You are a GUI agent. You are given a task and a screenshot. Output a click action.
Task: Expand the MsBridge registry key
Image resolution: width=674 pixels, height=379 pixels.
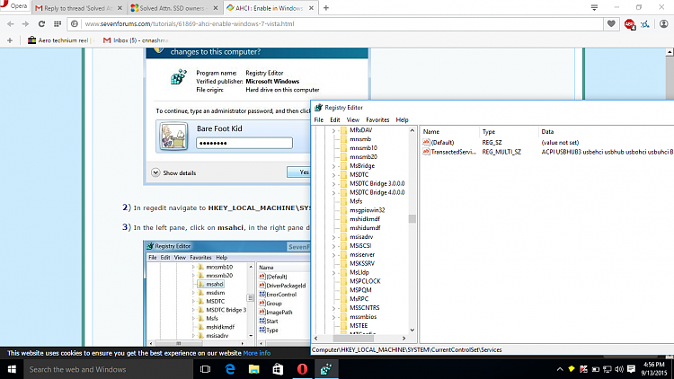(x=333, y=166)
